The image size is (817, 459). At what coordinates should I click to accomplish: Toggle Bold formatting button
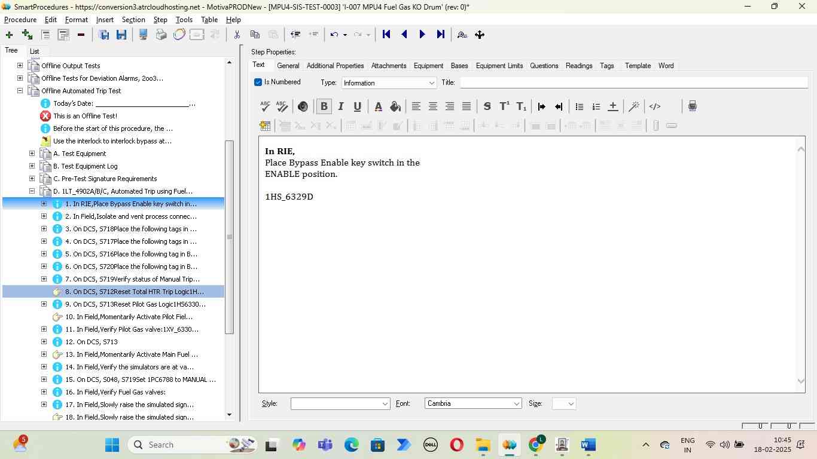(x=324, y=106)
